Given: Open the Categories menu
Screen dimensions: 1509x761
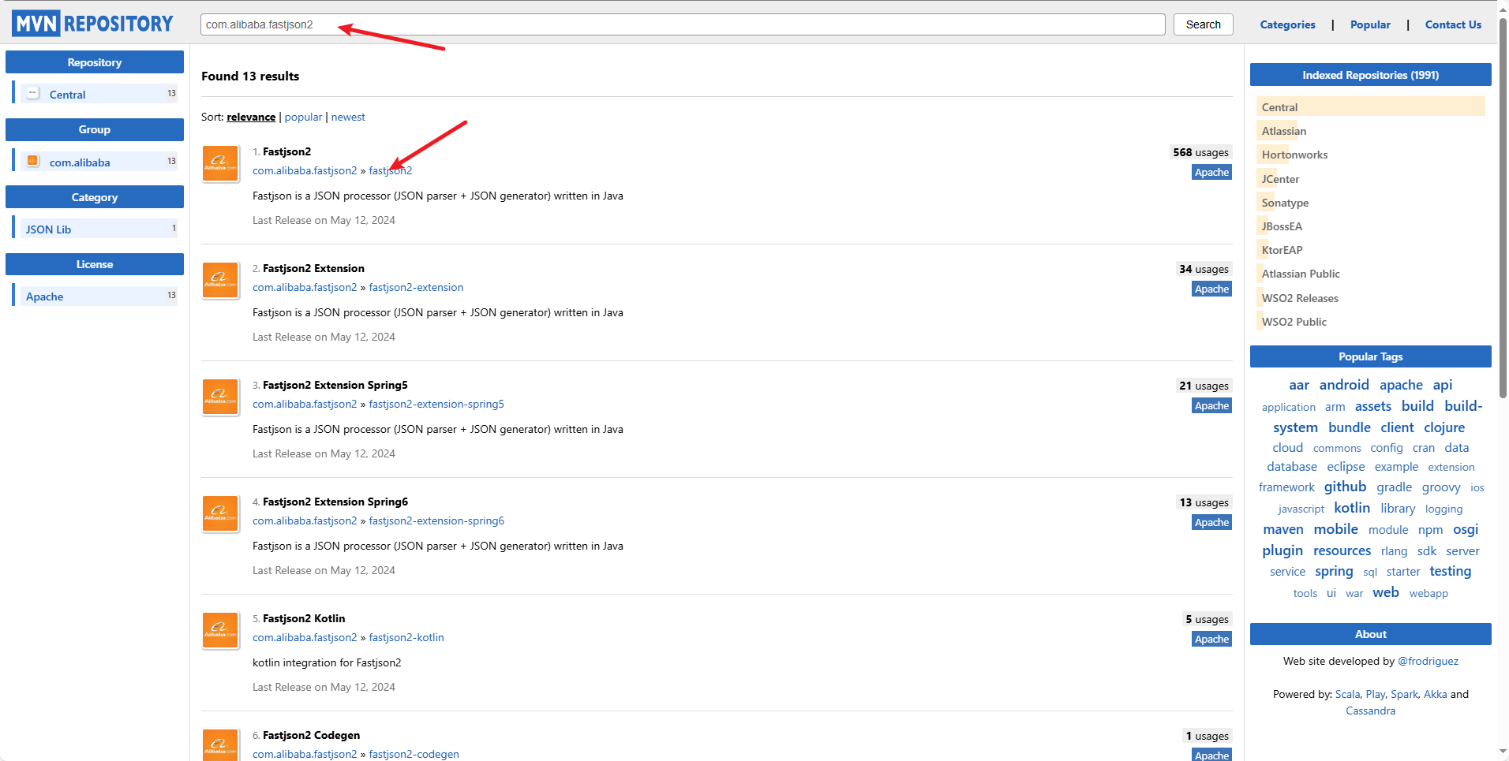Looking at the screenshot, I should tap(1287, 24).
